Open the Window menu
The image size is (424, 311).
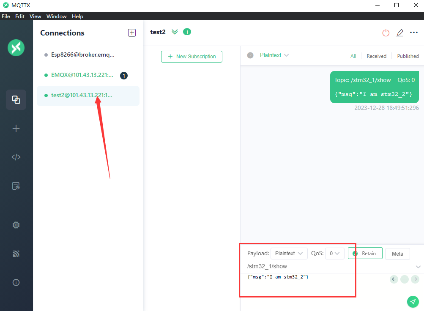click(x=57, y=16)
